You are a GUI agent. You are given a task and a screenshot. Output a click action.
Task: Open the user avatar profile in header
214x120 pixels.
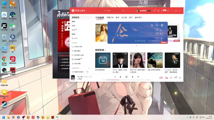pyautogui.click(x=137, y=11)
